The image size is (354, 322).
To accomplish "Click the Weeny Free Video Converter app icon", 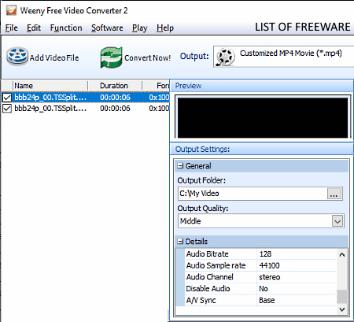I will coord(11,10).
